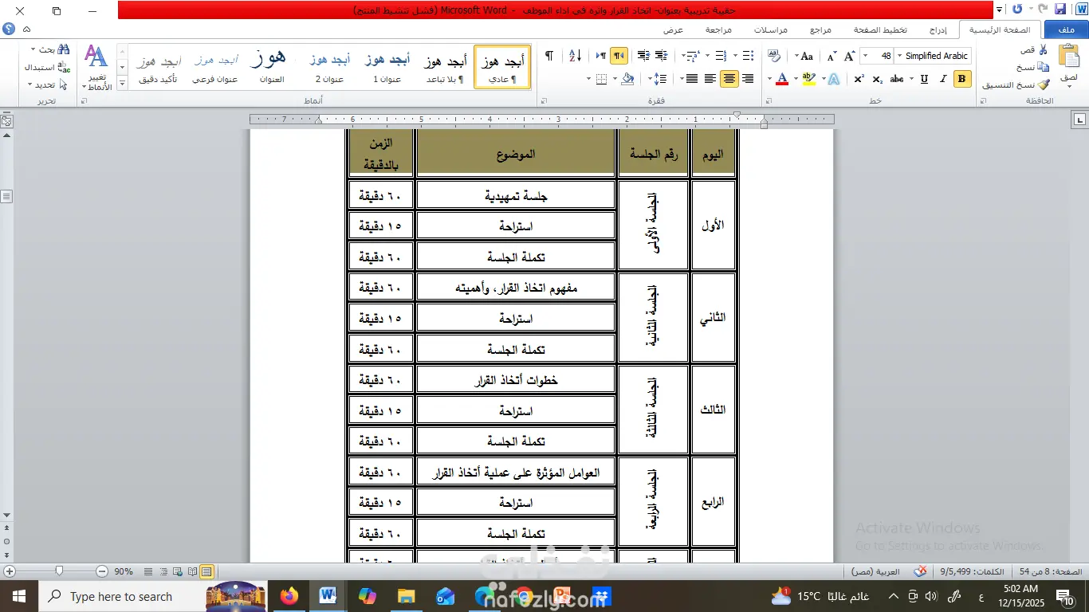Screen dimensions: 1089x612
Task: Click the bullets list icon
Action: pyautogui.click(x=748, y=56)
